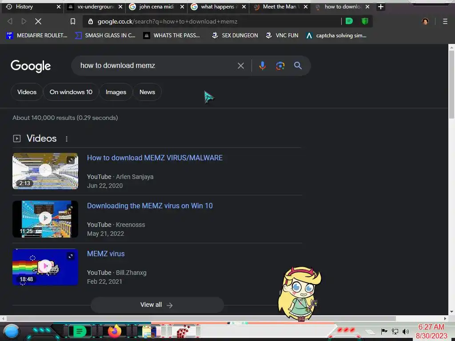The height and width of the screenshot is (341, 455).
Task: Open the red cubes taskbar app
Action: tap(184, 331)
